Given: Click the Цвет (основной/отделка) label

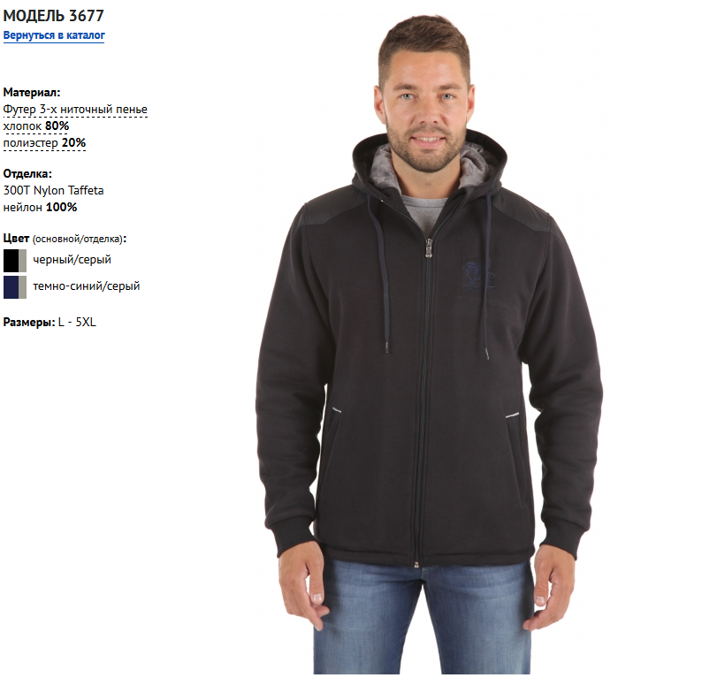Looking at the screenshot, I should point(65,239).
